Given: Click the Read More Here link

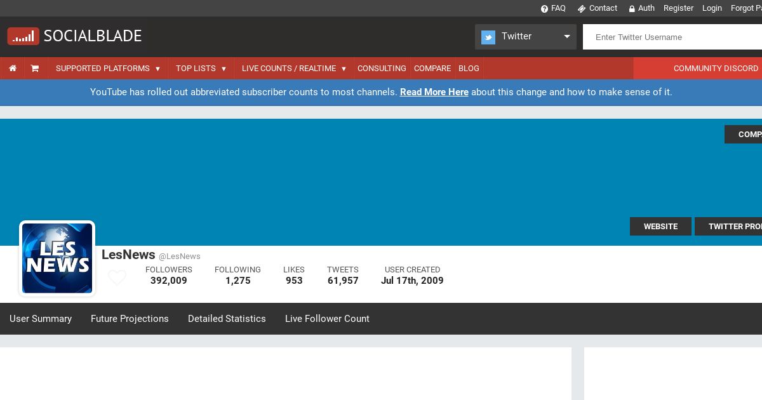Looking at the screenshot, I should click(434, 92).
